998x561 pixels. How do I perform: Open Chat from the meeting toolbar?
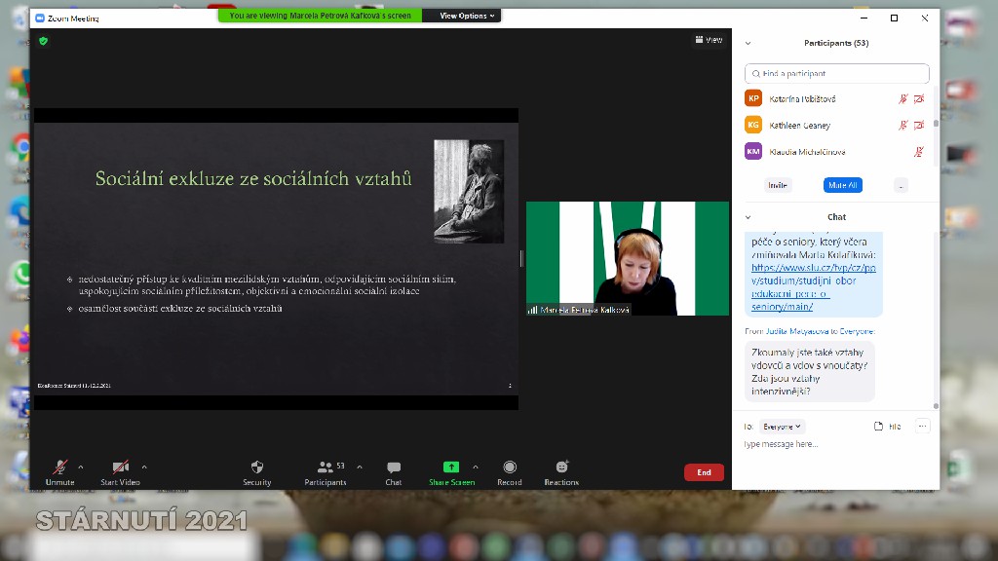tap(393, 468)
